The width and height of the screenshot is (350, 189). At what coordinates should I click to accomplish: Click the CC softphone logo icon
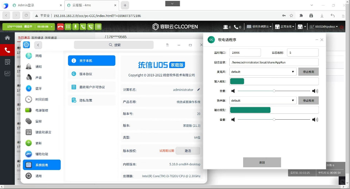(x=211, y=39)
